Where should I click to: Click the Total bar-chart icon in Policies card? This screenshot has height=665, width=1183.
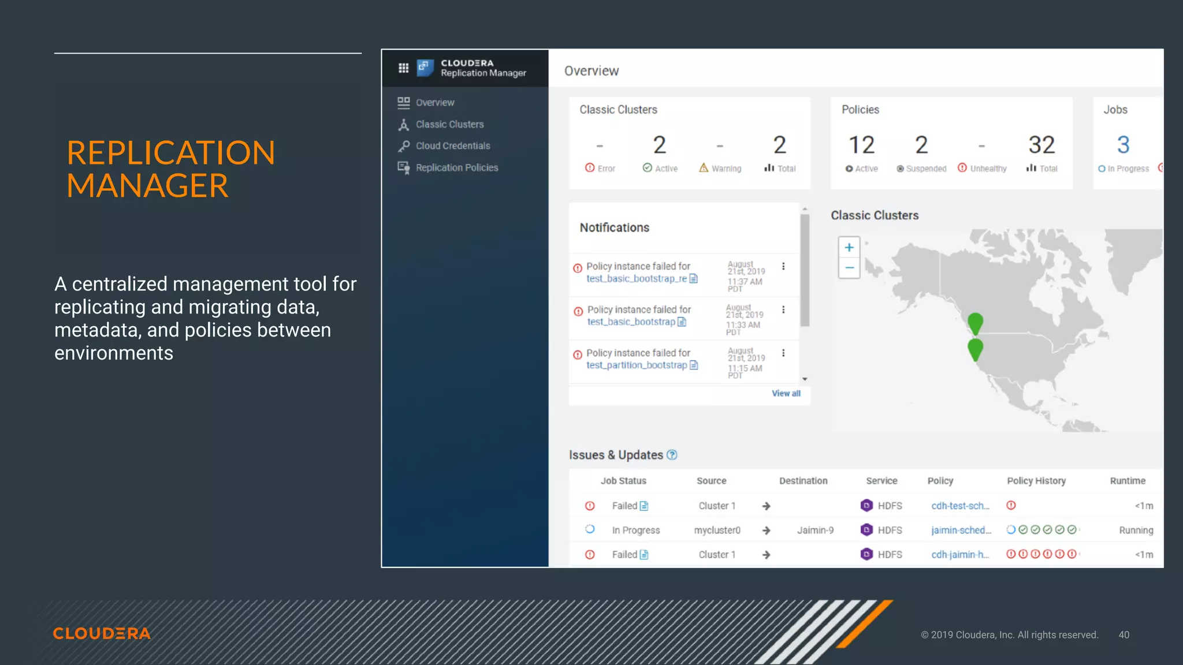(x=1031, y=167)
